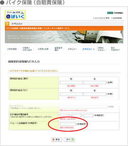Focus the kana surname (姓) input field
The image size is (128, 146).
click(x=71, y=94)
